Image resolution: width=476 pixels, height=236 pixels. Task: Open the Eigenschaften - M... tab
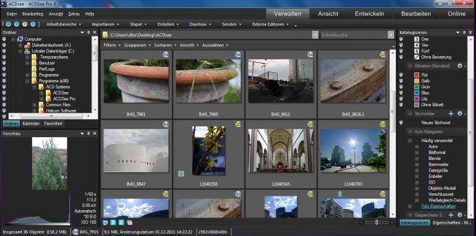click(452, 222)
